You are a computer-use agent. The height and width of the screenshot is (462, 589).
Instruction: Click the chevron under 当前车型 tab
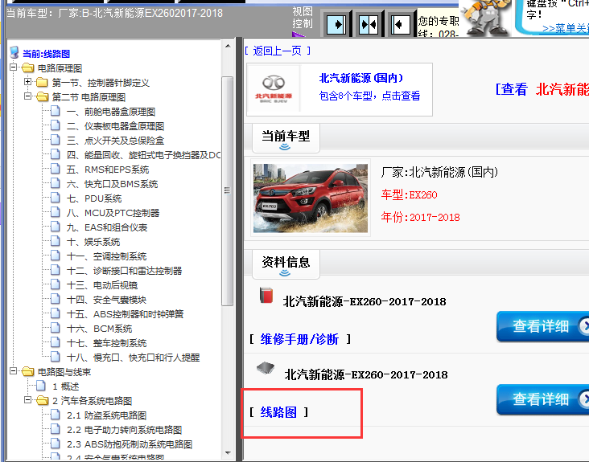click(x=285, y=146)
